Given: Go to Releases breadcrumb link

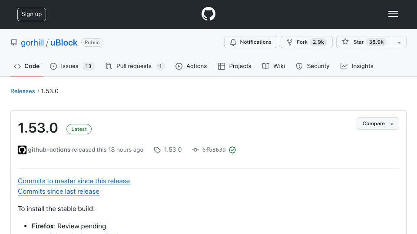Looking at the screenshot, I should coord(23,91).
